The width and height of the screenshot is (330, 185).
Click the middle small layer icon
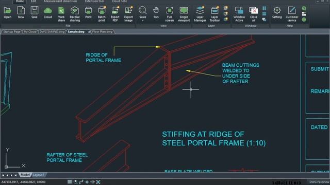click(226, 14)
